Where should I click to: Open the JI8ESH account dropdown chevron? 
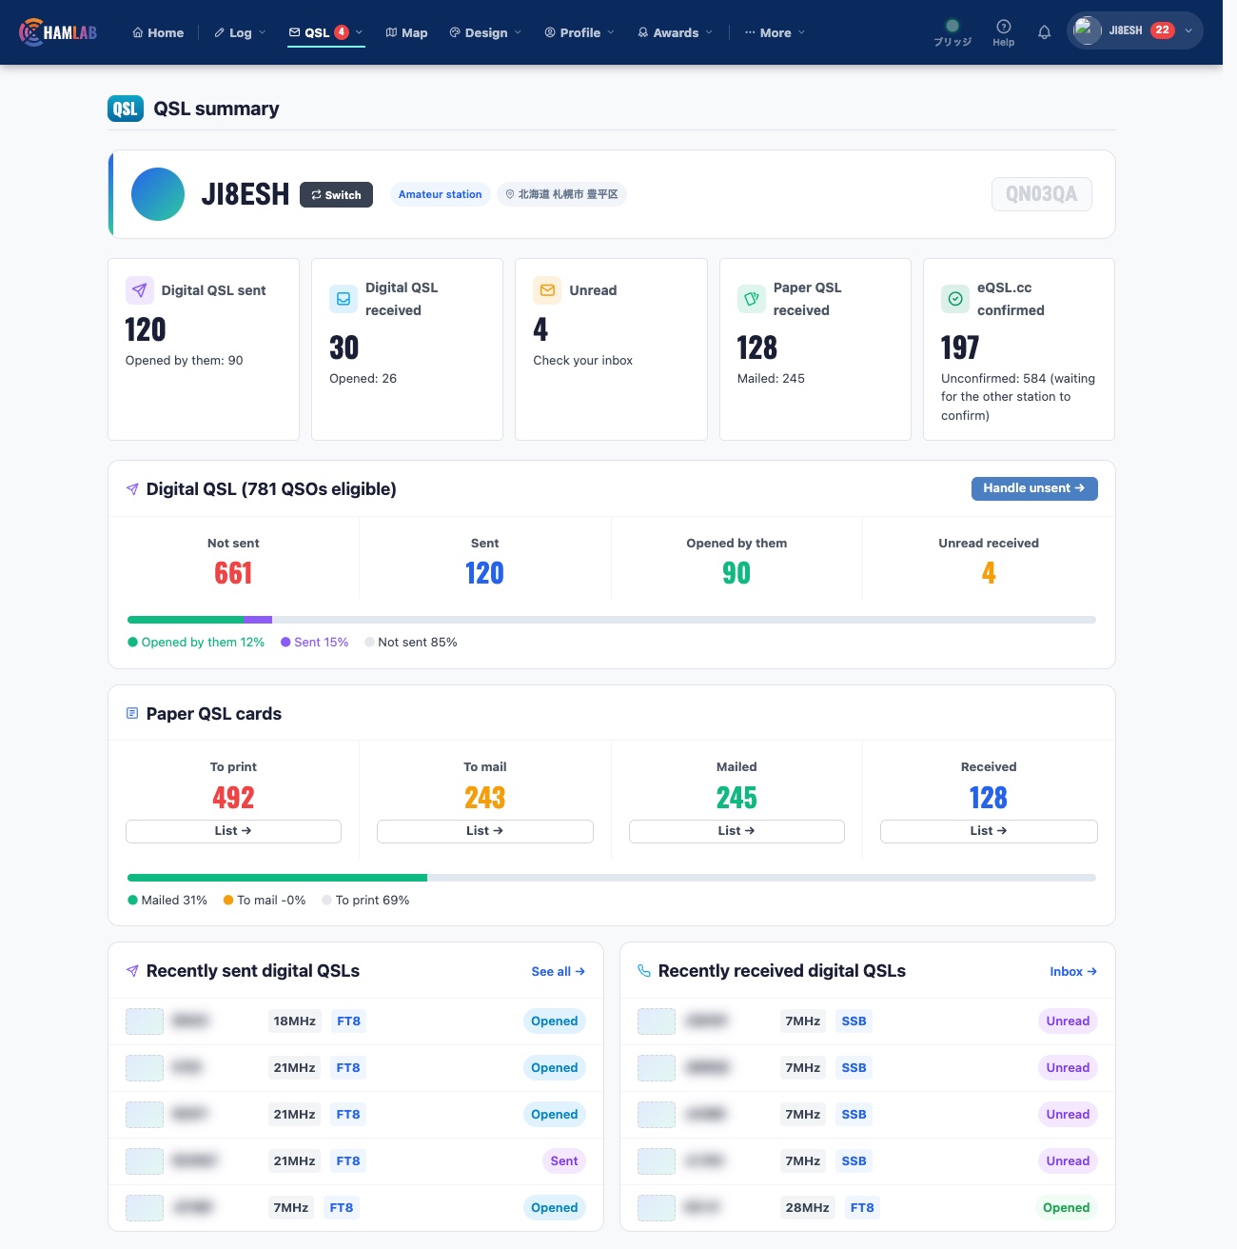pos(1188,30)
